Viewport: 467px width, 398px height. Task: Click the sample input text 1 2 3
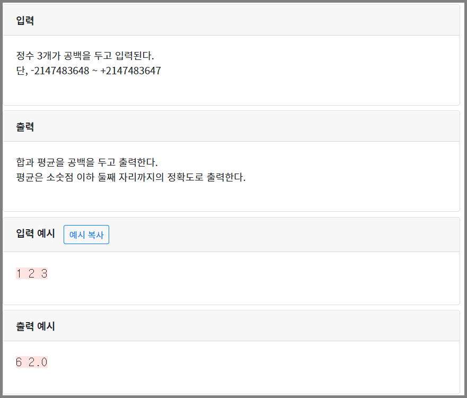32,273
